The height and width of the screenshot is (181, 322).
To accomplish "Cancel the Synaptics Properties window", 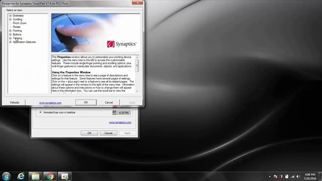I will click(109, 102).
